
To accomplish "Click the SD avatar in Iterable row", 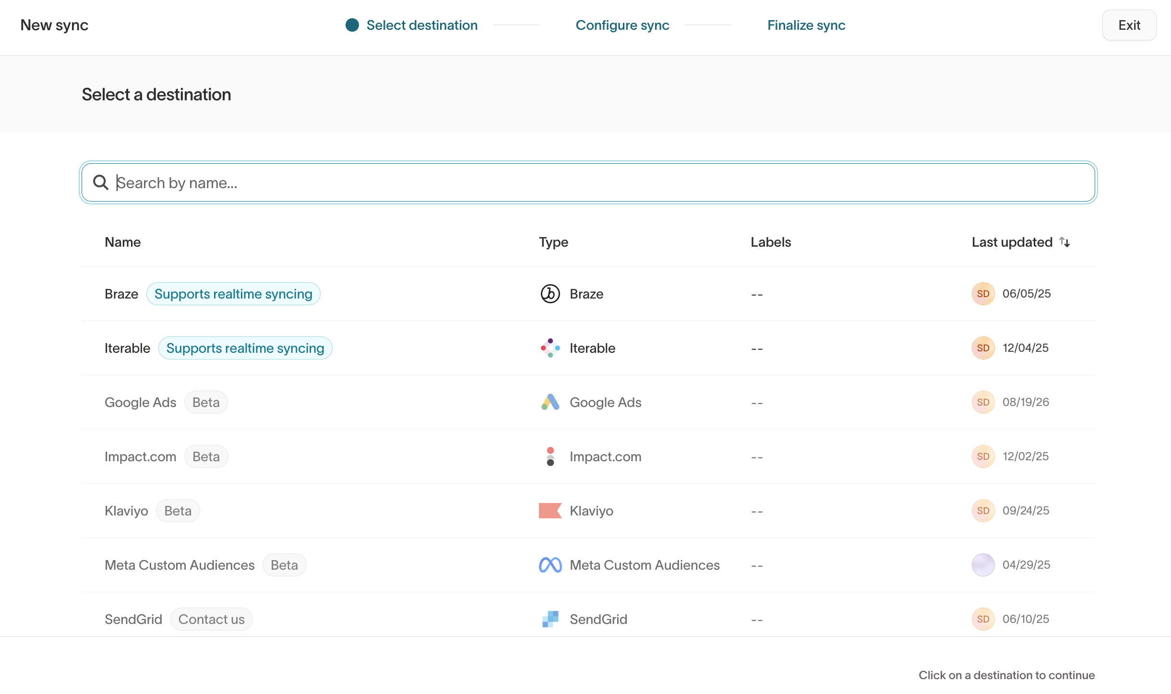I will 983,348.
